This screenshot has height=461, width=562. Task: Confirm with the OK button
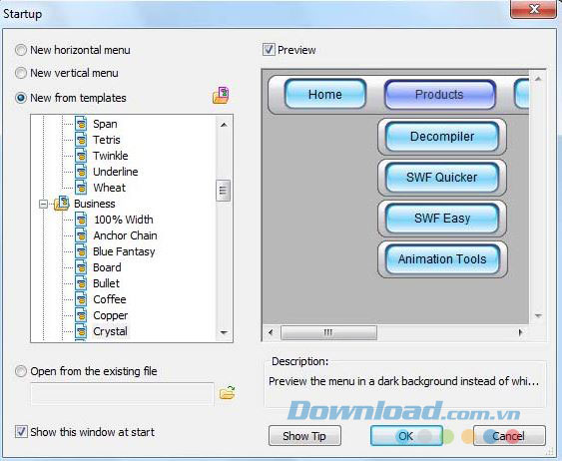[406, 436]
